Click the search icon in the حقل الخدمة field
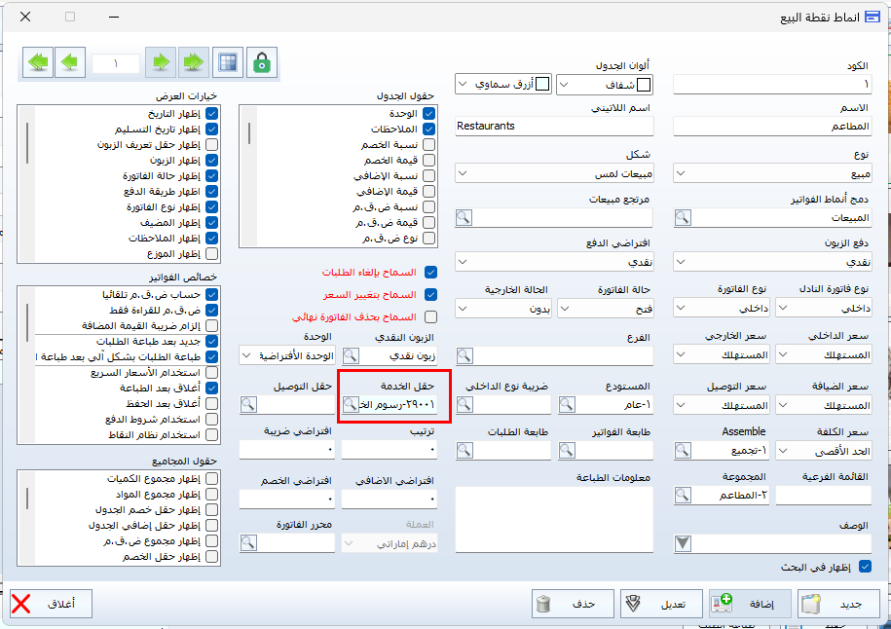Viewport: 891px width, 629px height. pyautogui.click(x=350, y=404)
